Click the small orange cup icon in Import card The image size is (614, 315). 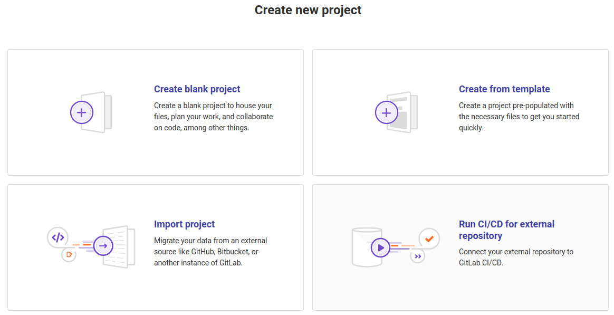[x=69, y=255]
